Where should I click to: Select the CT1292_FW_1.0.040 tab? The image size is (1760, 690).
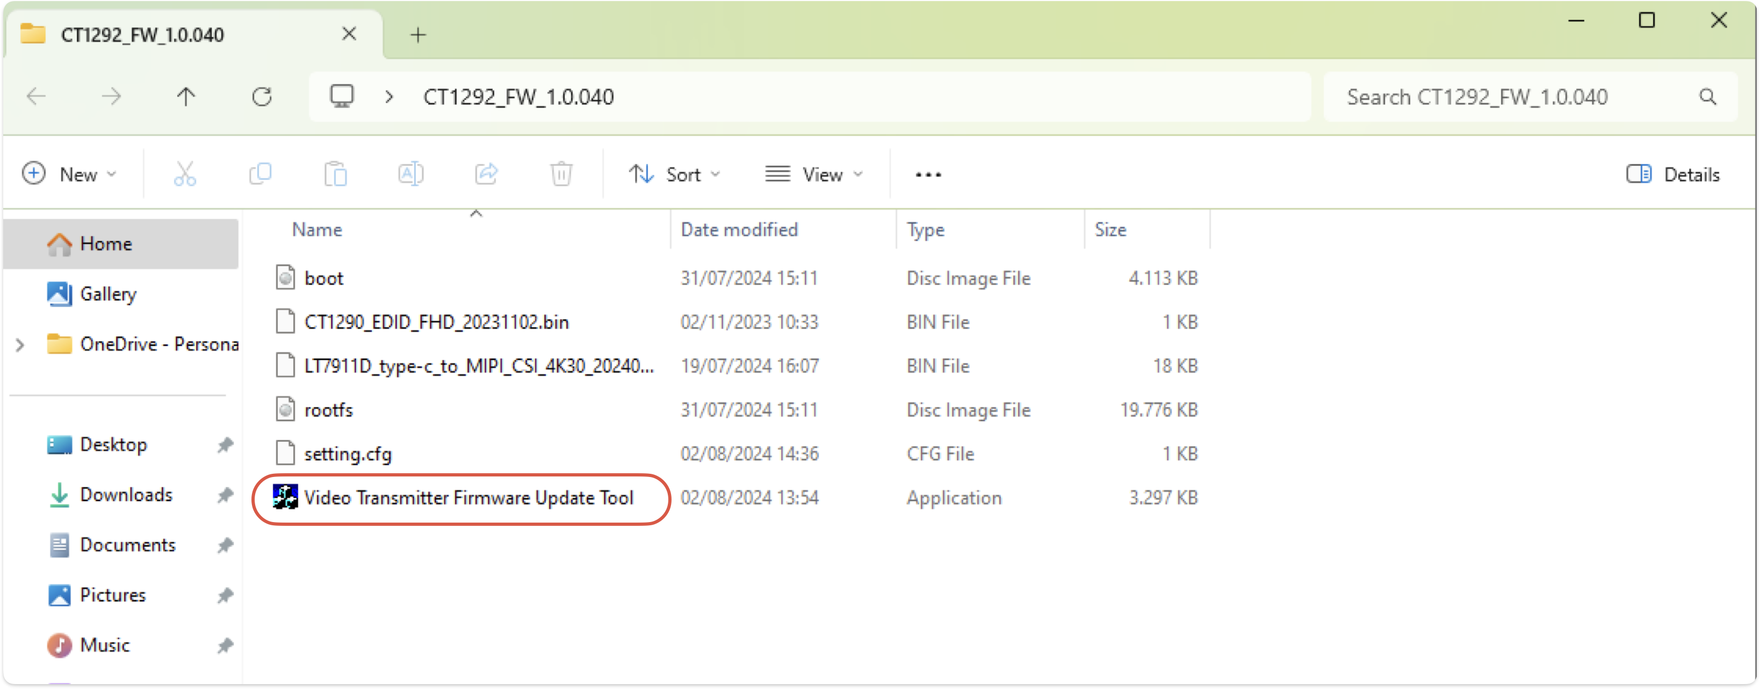(x=142, y=34)
